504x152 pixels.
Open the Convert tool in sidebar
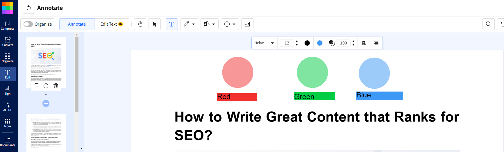pyautogui.click(x=8, y=42)
